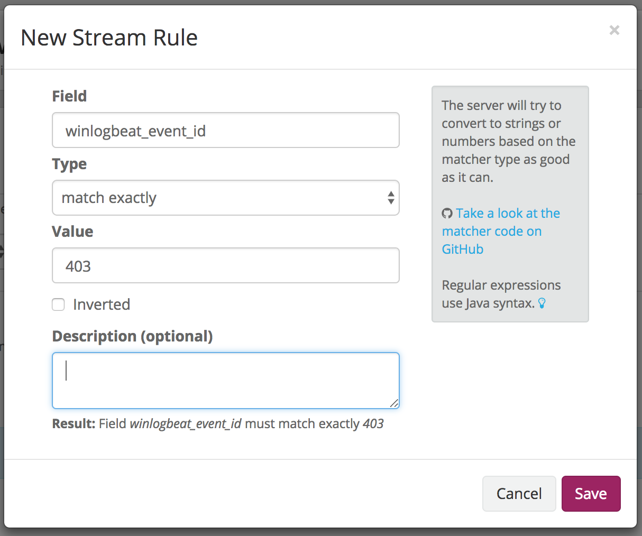Click the Description (optional) label
Viewport: 642px width, 536px height.
point(132,336)
